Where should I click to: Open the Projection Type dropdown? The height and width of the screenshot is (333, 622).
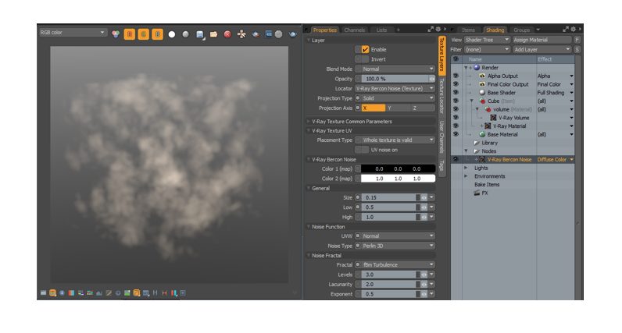[x=398, y=98]
